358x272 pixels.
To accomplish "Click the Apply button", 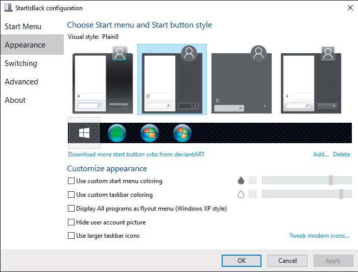I will tap(333, 261).
